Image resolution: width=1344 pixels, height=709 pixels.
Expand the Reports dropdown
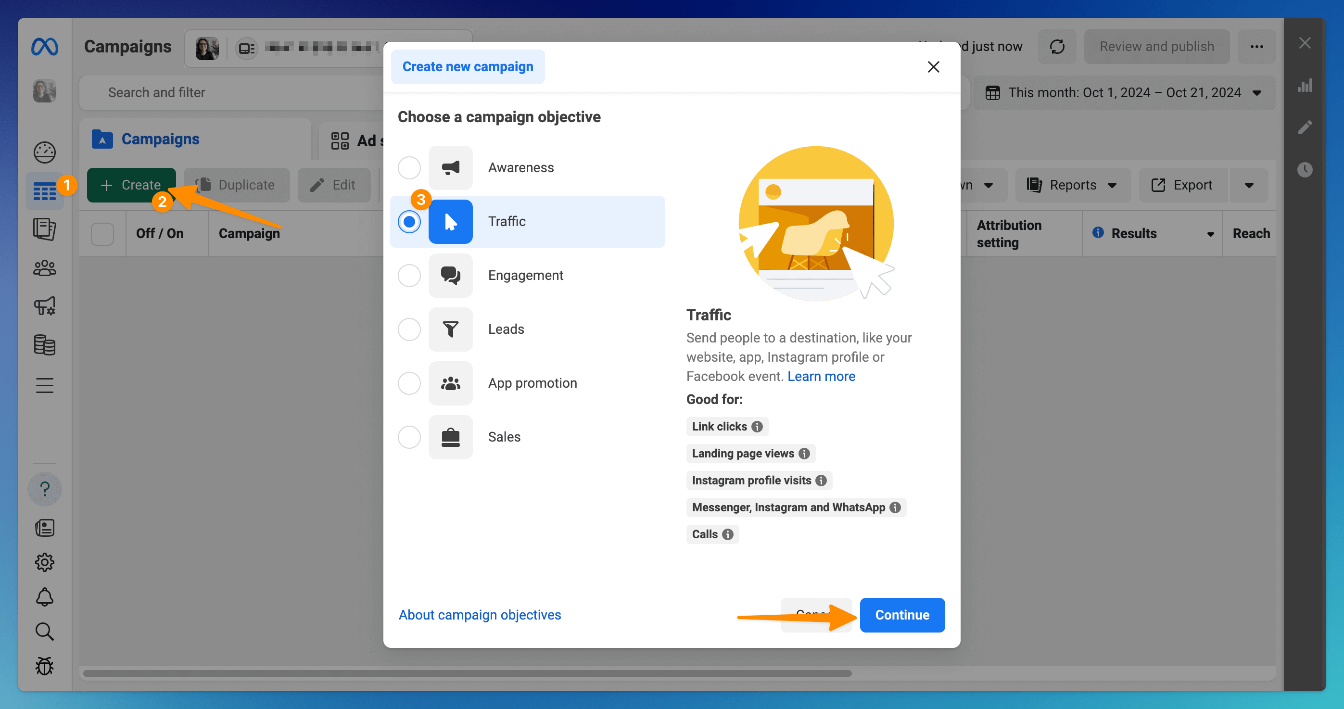(x=1072, y=185)
